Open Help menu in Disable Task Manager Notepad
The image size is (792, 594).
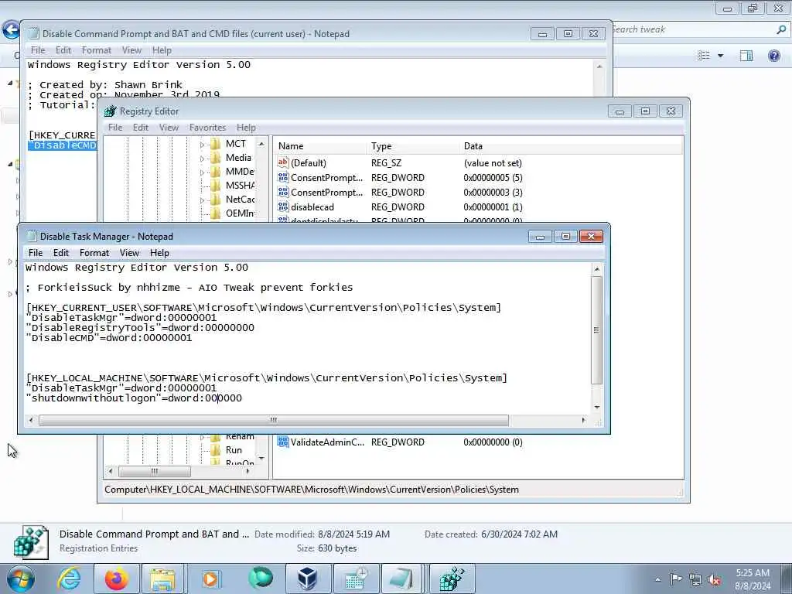click(x=159, y=253)
